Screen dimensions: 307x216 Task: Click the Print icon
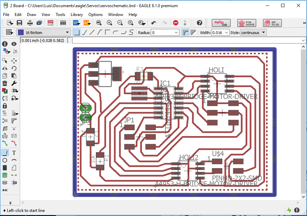click(x=30, y=23)
